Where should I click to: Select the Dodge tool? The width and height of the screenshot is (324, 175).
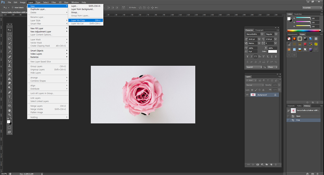(x=10, y=88)
